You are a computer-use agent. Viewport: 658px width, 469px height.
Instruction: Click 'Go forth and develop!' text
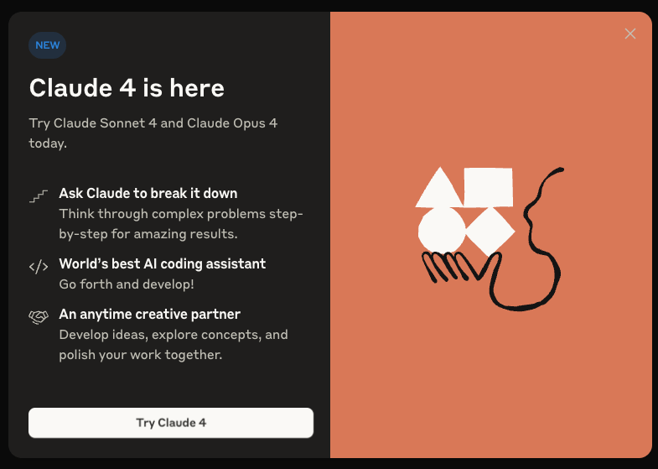pos(127,284)
